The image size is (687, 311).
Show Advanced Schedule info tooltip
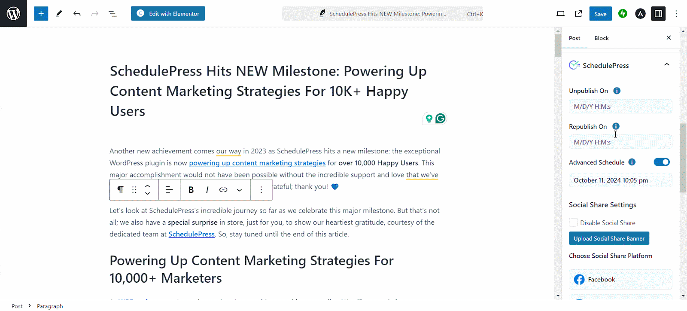(632, 162)
